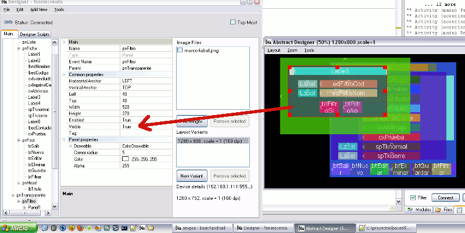Image resolution: width=465 pixels, height=233 pixels.
Task: Open Zoom menu in Abstract Designer
Action: 292,50
